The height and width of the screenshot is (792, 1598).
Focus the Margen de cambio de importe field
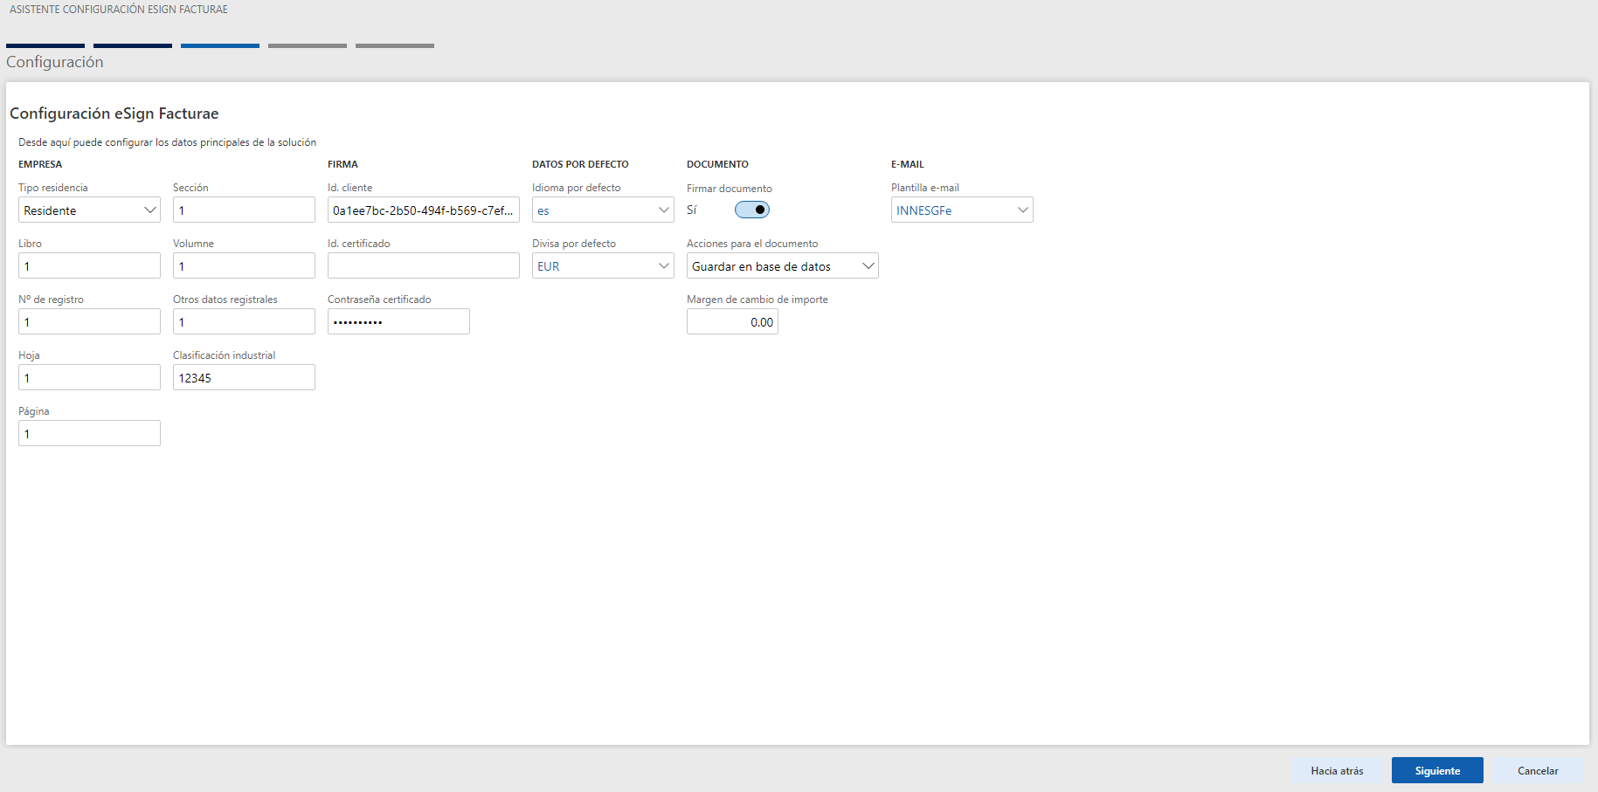point(732,321)
